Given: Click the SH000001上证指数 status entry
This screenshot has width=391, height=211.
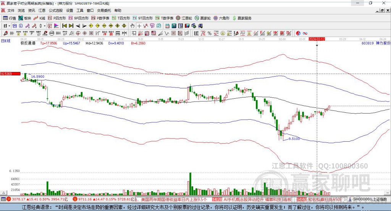Looking at the screenshot, I should coord(370,199).
